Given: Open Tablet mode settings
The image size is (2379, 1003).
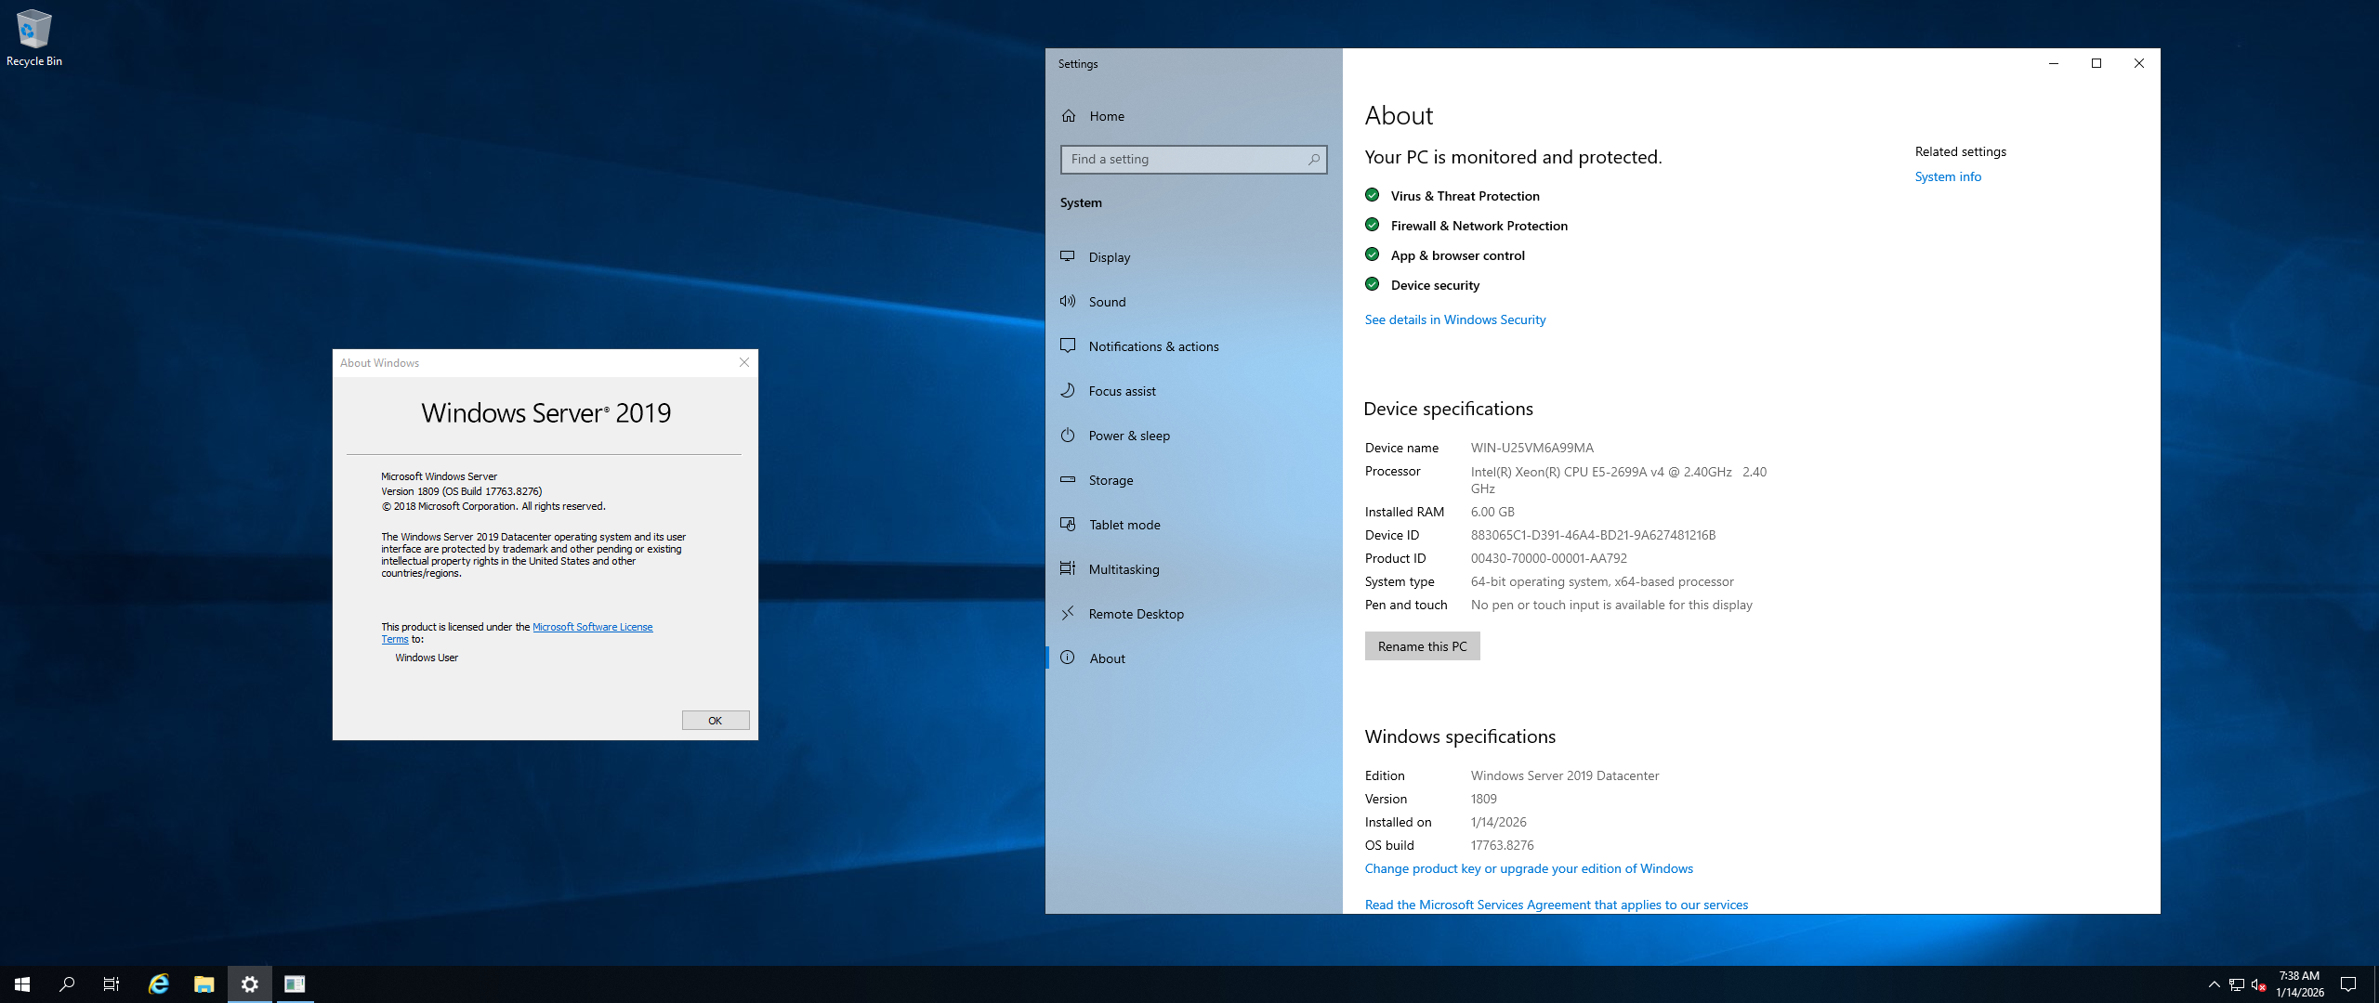Looking at the screenshot, I should (x=1124, y=525).
